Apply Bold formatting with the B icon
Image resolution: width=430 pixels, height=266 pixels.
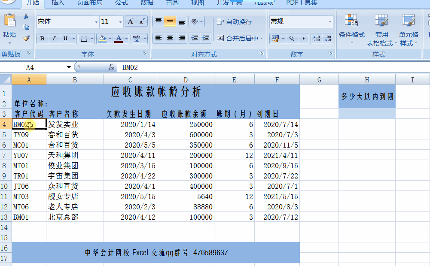click(x=42, y=39)
